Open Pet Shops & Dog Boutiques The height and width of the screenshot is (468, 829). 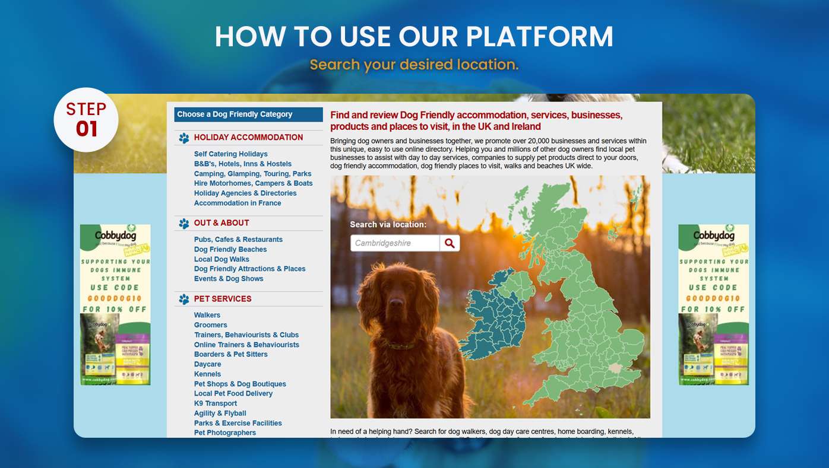240,384
